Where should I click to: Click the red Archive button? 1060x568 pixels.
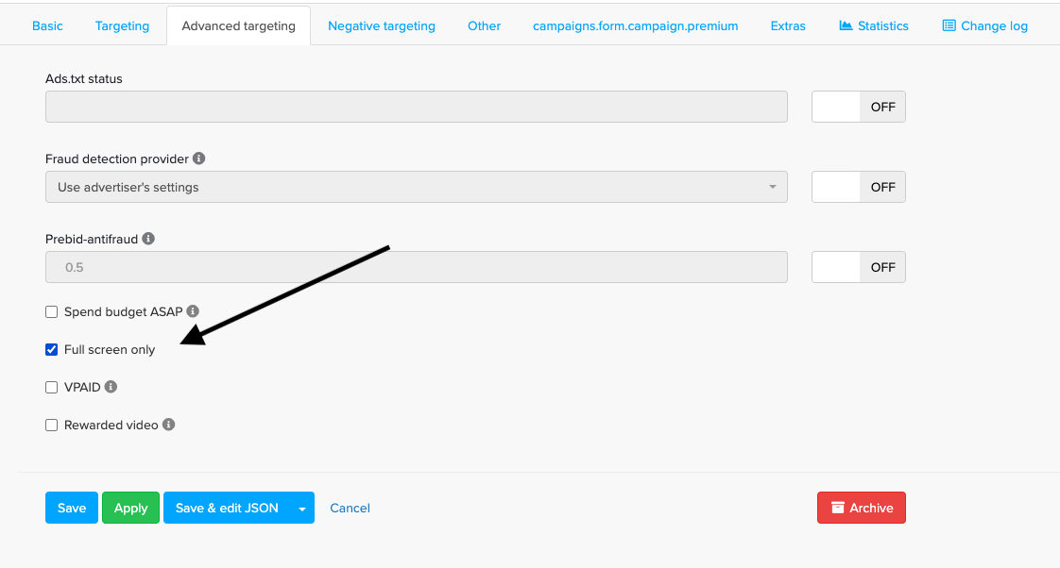[861, 508]
